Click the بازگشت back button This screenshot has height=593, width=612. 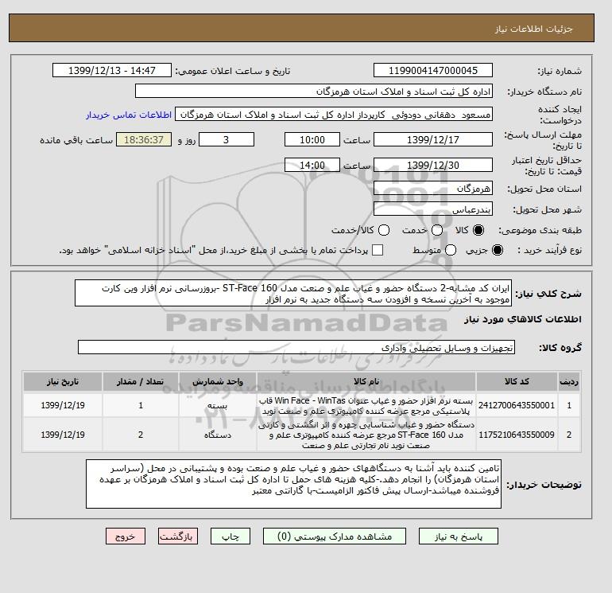[178, 536]
